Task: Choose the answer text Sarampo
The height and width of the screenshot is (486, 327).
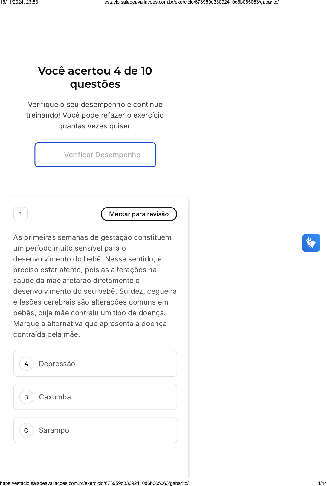Action: (x=54, y=430)
